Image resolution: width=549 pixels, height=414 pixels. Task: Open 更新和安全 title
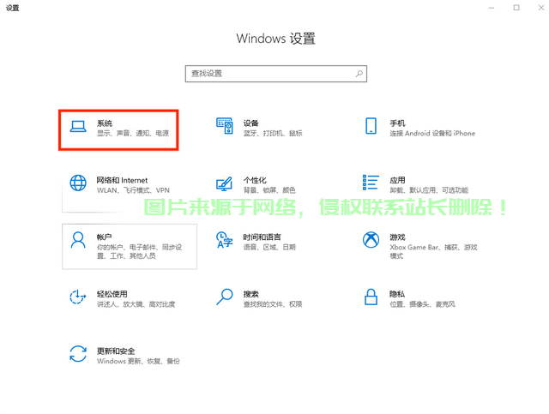coord(116,351)
